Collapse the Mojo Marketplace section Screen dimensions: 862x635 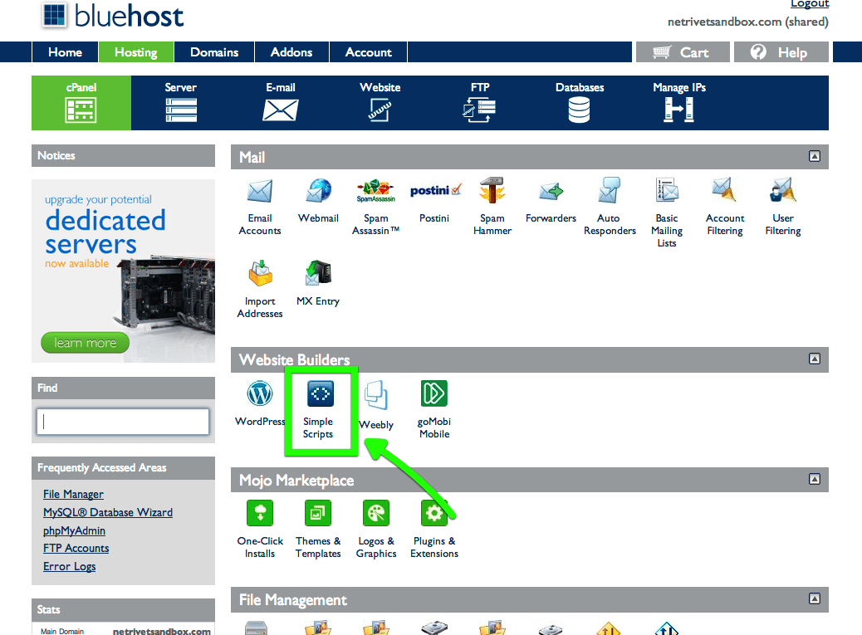point(814,479)
